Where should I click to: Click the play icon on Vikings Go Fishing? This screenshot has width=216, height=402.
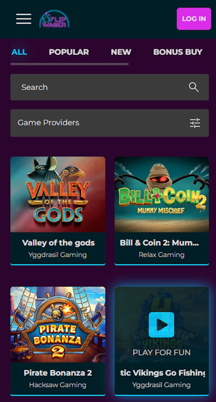pyautogui.click(x=161, y=325)
